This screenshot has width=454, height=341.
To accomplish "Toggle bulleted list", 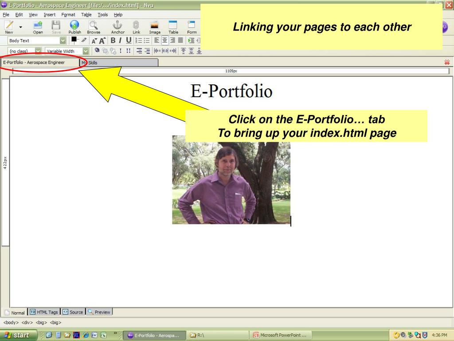I will tap(147, 40).
